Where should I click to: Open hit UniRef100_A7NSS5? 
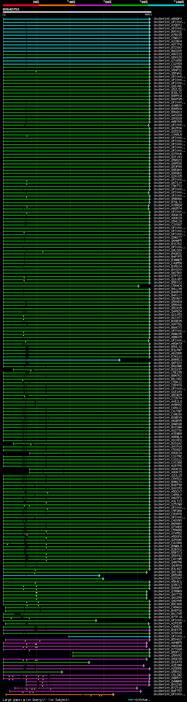(168, 35)
